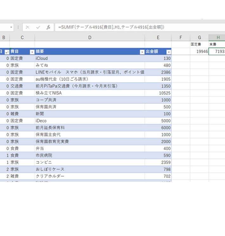Select the 保育園主食代 description cell

click(x=90, y=134)
